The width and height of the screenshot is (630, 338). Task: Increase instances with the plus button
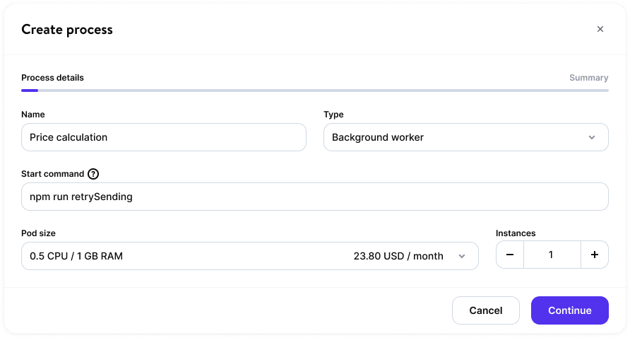(594, 255)
